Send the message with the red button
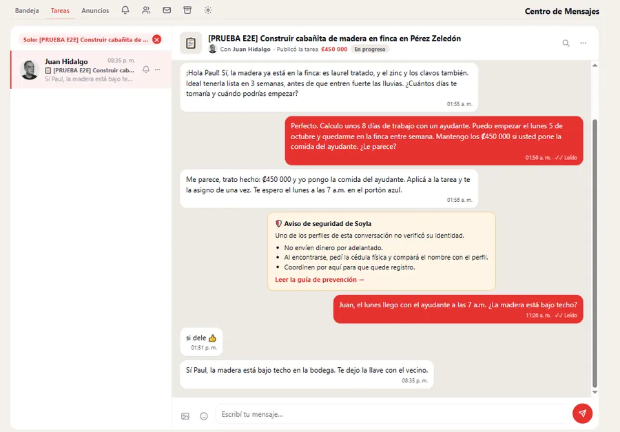This screenshot has width=620, height=432. [x=582, y=413]
